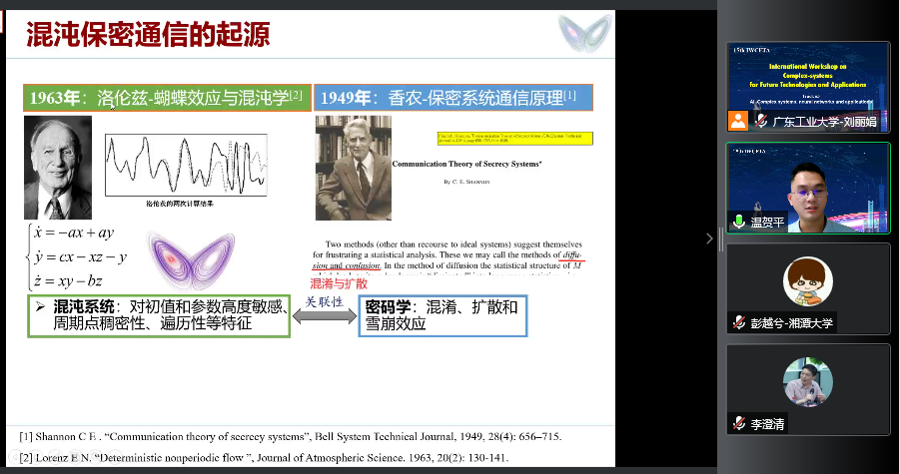Screen dimensions: 900x474
Task: Click the caption under the Lorenz waveform chart
Action: [180, 204]
